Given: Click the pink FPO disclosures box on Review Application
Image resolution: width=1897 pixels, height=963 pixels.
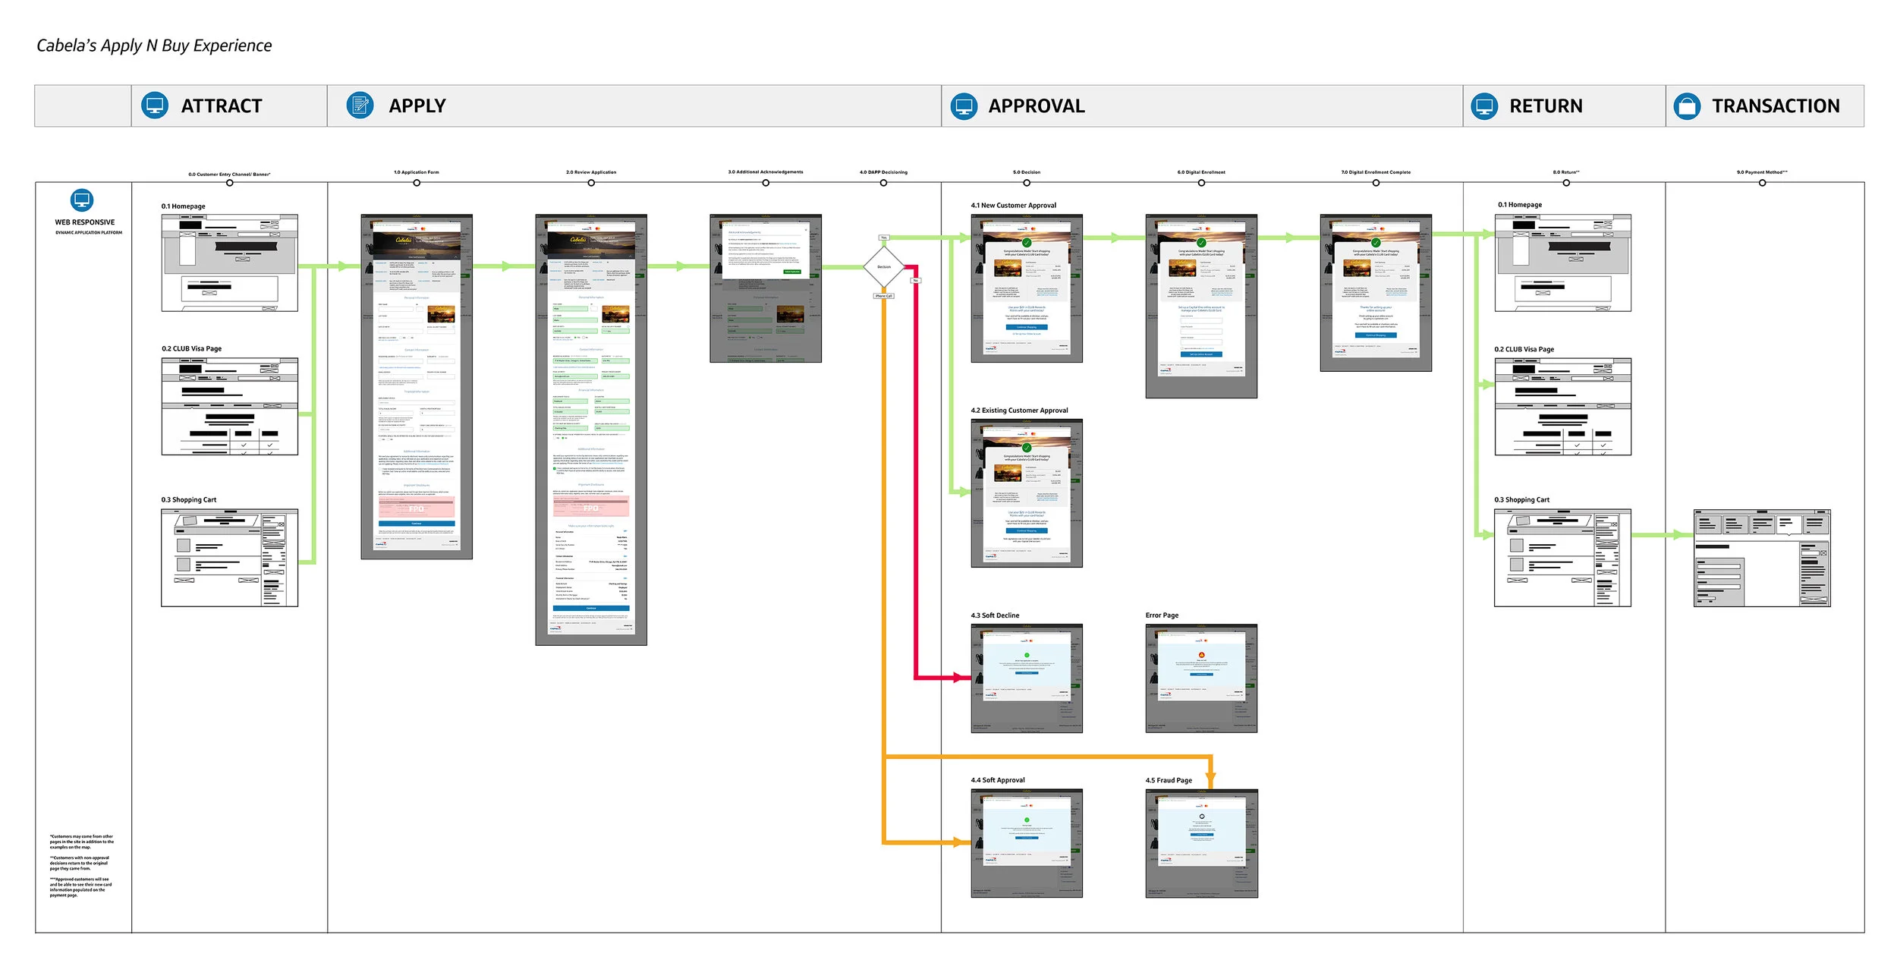Looking at the screenshot, I should point(591,505).
